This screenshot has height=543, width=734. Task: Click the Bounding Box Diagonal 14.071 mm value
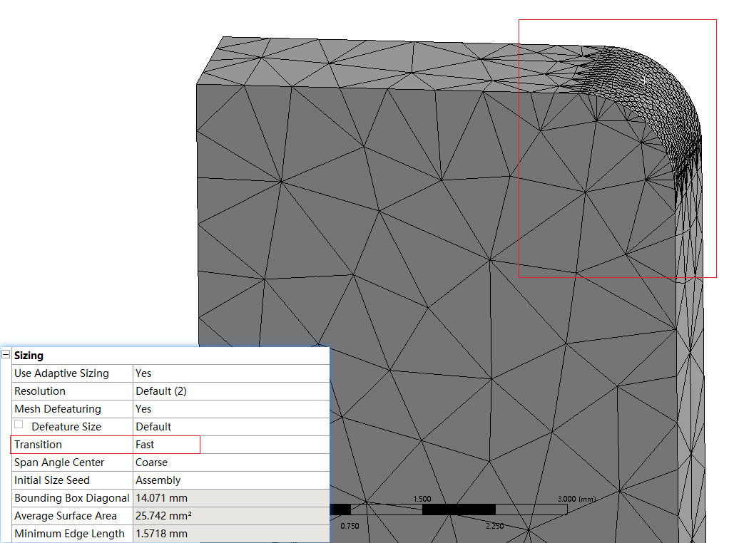230,498
